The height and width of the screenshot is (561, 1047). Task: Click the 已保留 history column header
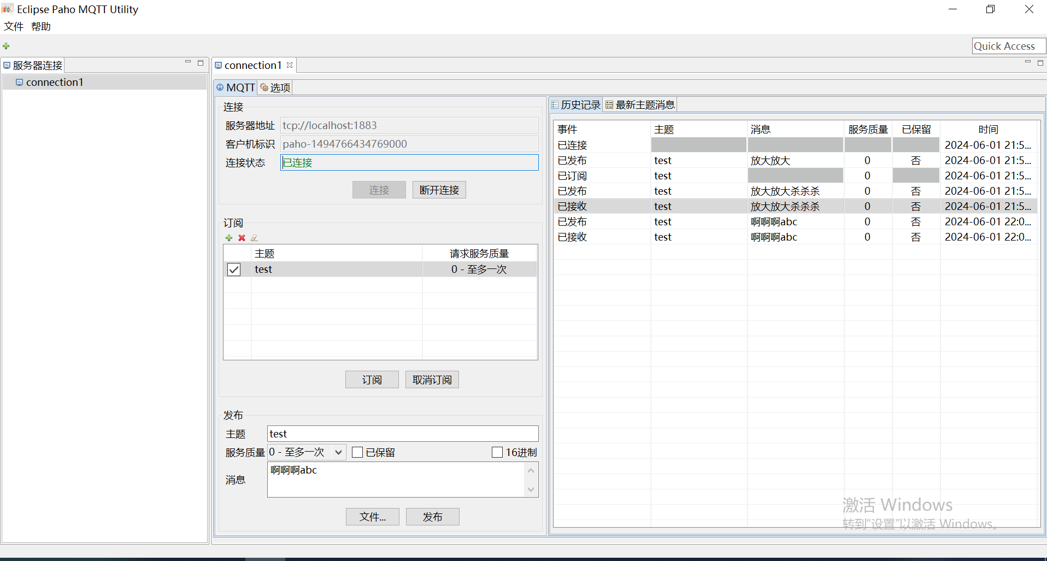pyautogui.click(x=916, y=130)
